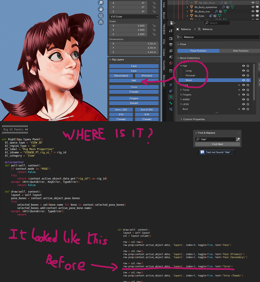
Task: Toggle solo star for Hair bone collection
Action: click(x=248, y=66)
